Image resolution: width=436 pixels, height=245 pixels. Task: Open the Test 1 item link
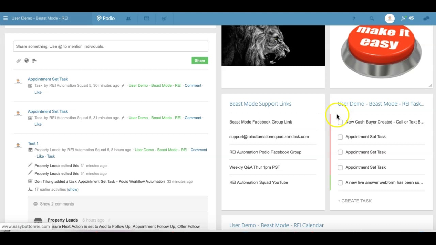(33, 143)
